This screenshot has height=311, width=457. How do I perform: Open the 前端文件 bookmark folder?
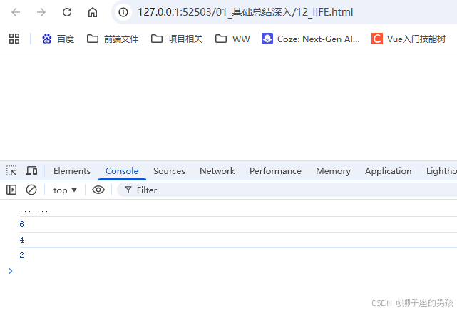pyautogui.click(x=113, y=39)
